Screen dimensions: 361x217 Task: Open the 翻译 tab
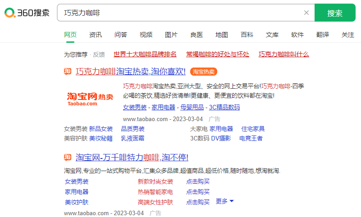click(x=323, y=35)
